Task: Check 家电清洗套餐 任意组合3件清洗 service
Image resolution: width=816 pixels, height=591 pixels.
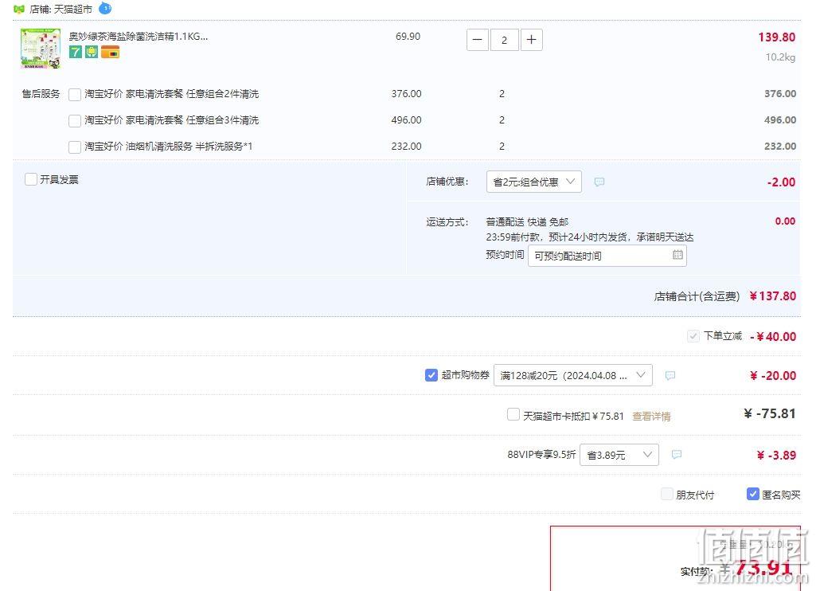Action: [75, 120]
